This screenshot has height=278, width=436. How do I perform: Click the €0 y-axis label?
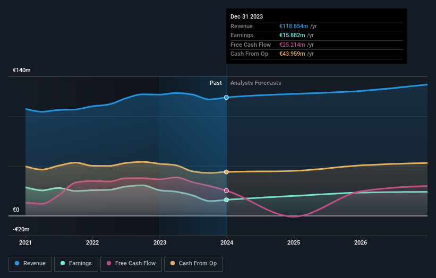(16, 210)
